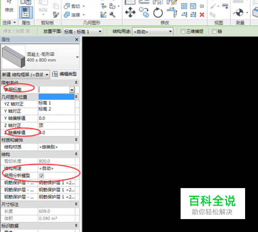Click the 剪切 cut geometry tool
Screen dimensions: 258x232
click(72, 6)
